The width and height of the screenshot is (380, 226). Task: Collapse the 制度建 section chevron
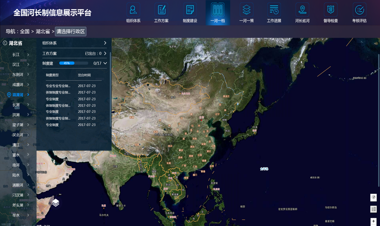(x=105, y=63)
